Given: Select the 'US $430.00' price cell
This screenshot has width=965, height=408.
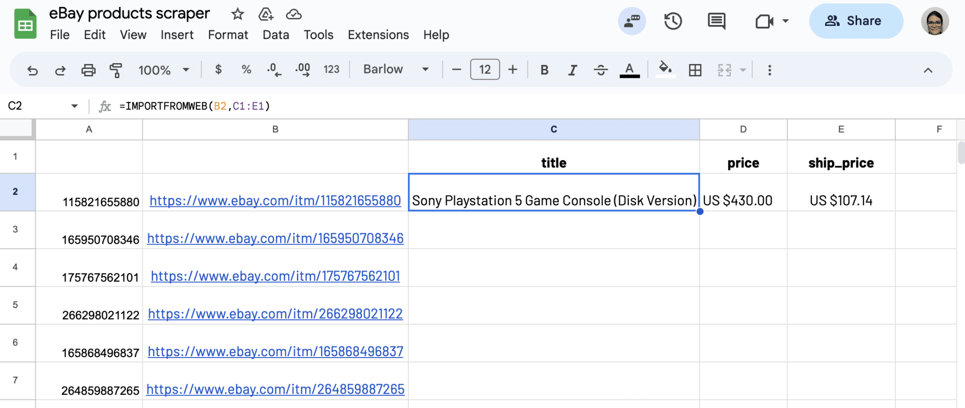Looking at the screenshot, I should tap(744, 192).
